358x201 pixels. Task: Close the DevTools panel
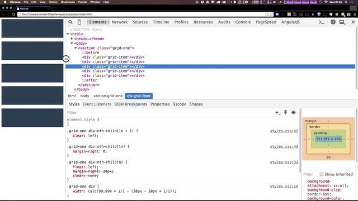(x=353, y=22)
